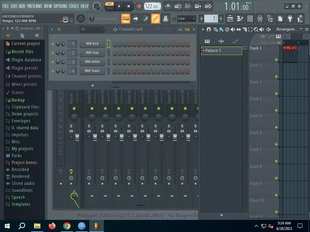Mute the Insert 42 mixer track
Screen dimensions: 310x232
coord(92,108)
